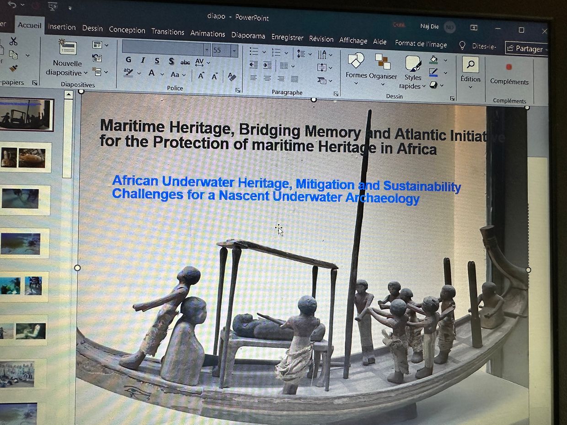Select the second slide thumbnail in the panel

(26, 158)
